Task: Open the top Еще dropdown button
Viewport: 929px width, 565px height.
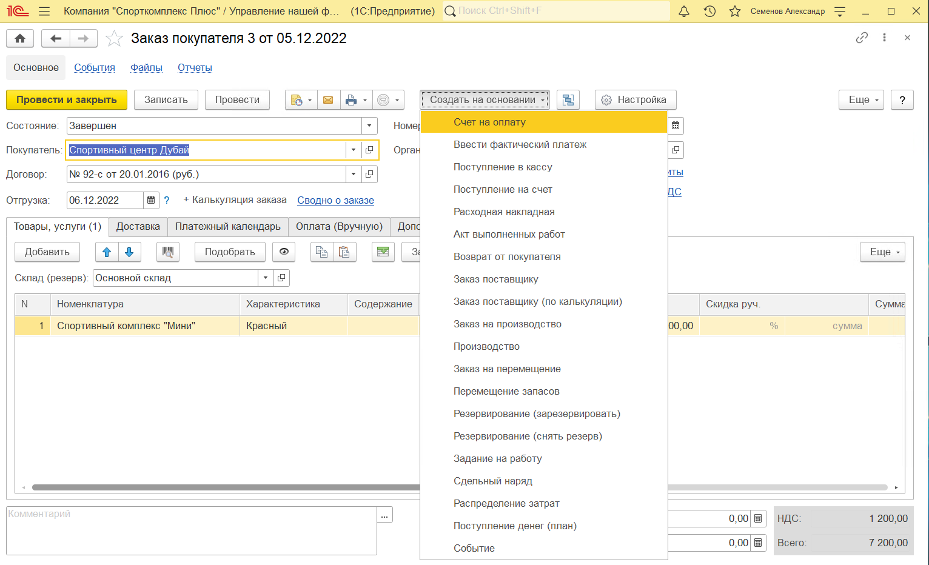Action: click(861, 100)
